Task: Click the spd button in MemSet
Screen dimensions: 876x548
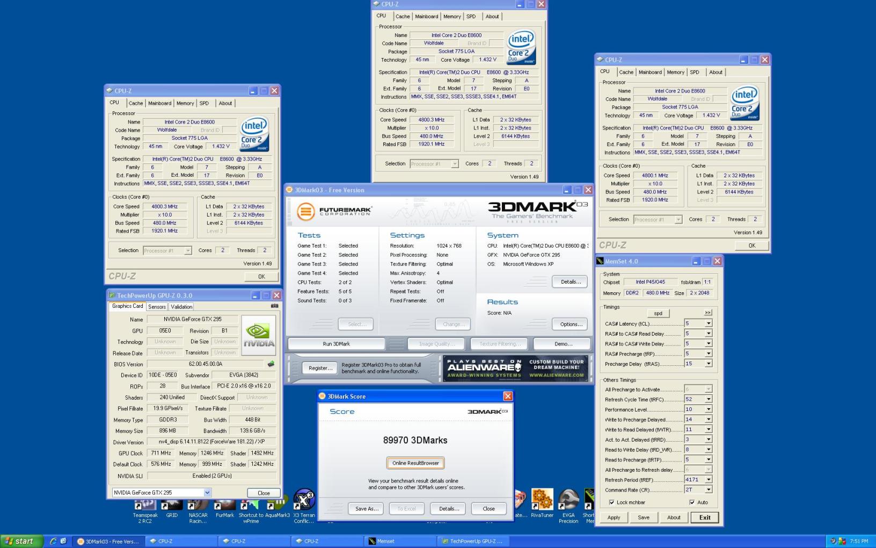Action: [x=658, y=313]
